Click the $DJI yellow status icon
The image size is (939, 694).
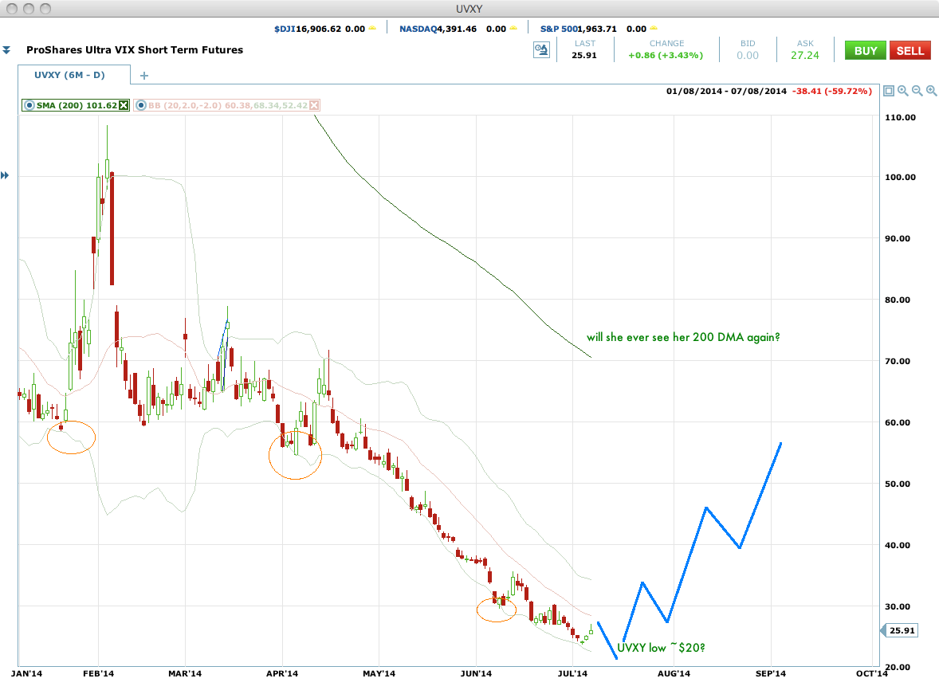[x=372, y=28]
